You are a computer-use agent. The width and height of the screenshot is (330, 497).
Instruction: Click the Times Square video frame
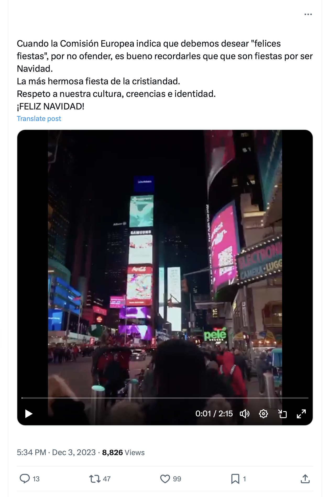(165, 262)
